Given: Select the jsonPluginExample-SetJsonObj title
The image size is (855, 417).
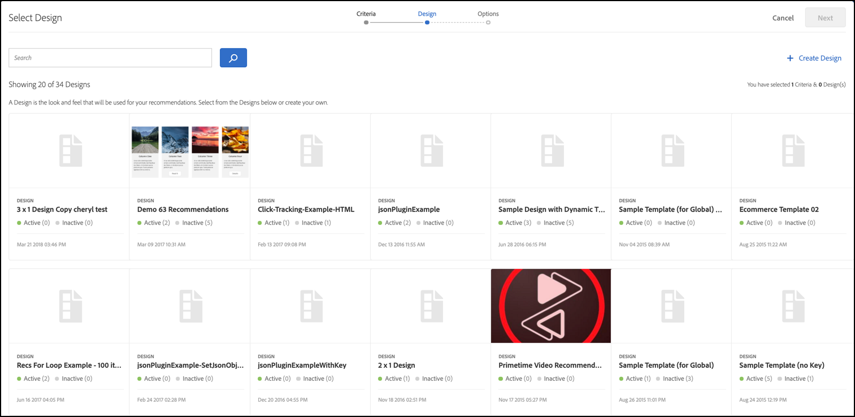Looking at the screenshot, I should click(191, 366).
